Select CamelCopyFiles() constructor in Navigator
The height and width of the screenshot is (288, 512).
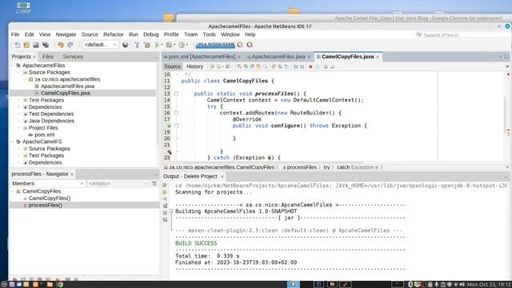pyautogui.click(x=50, y=198)
